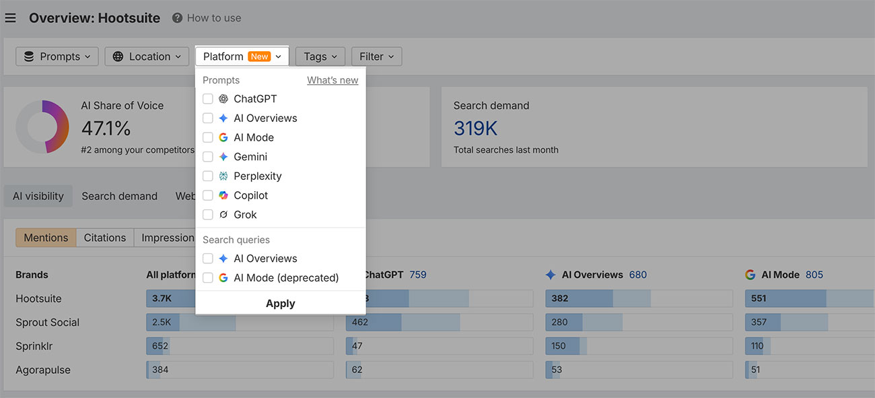This screenshot has height=398, width=875.
Task: Check Search queries AI Overviews checkbox
Action: click(208, 259)
